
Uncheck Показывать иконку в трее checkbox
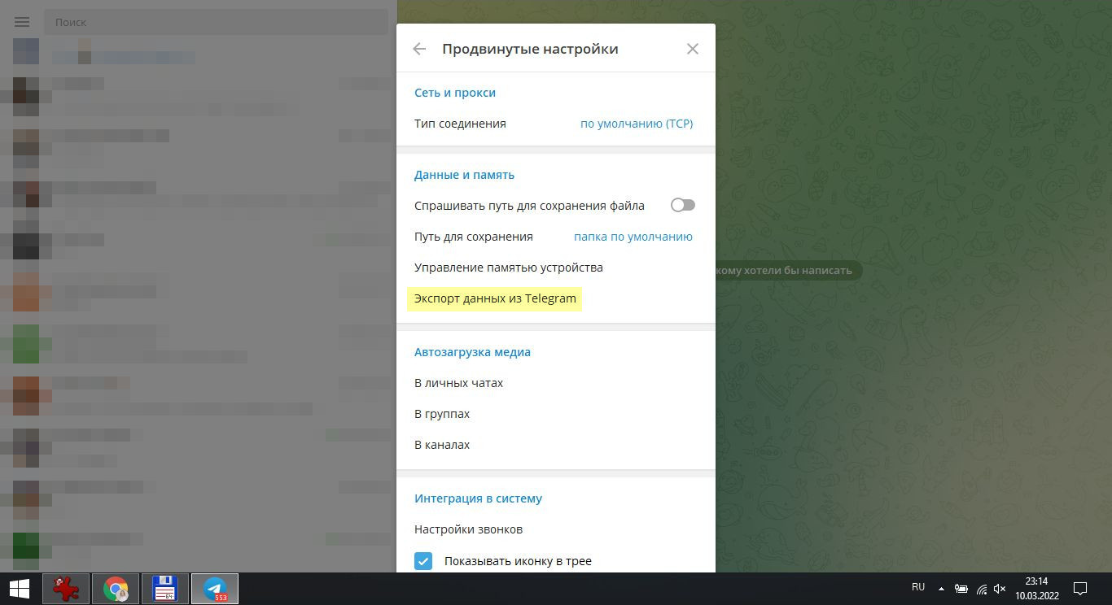[x=423, y=561]
